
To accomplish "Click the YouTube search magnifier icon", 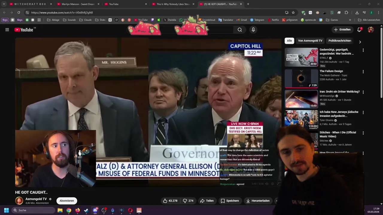I will (x=240, y=30).
